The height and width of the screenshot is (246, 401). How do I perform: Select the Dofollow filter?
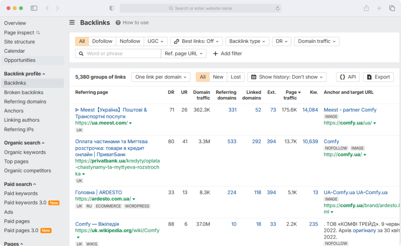[x=102, y=41]
